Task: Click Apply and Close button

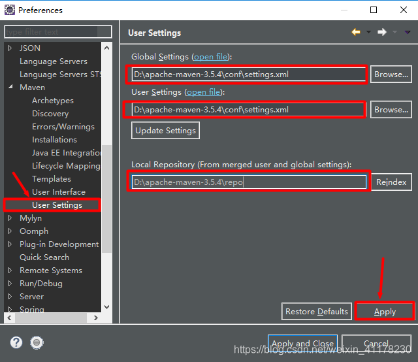Action: [x=302, y=343]
